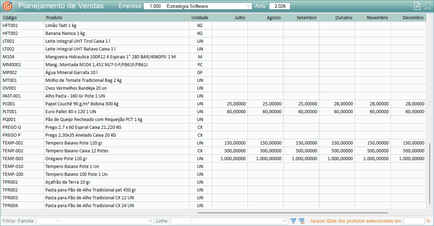Open the Empresa company dropdown
Image resolution: width=434 pixels, height=226 pixels.
coord(248,6)
